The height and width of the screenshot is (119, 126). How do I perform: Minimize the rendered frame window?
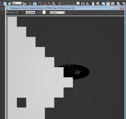(112, 8)
